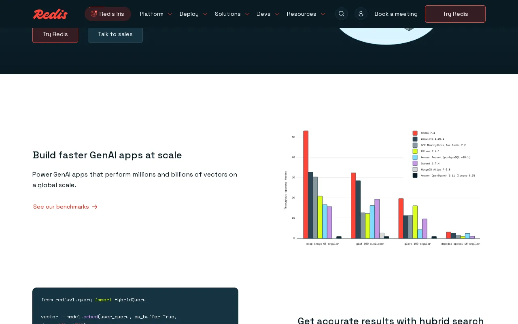Image resolution: width=518 pixels, height=324 pixels.
Task: Expand the Resources chevron
Action: pyautogui.click(x=323, y=14)
